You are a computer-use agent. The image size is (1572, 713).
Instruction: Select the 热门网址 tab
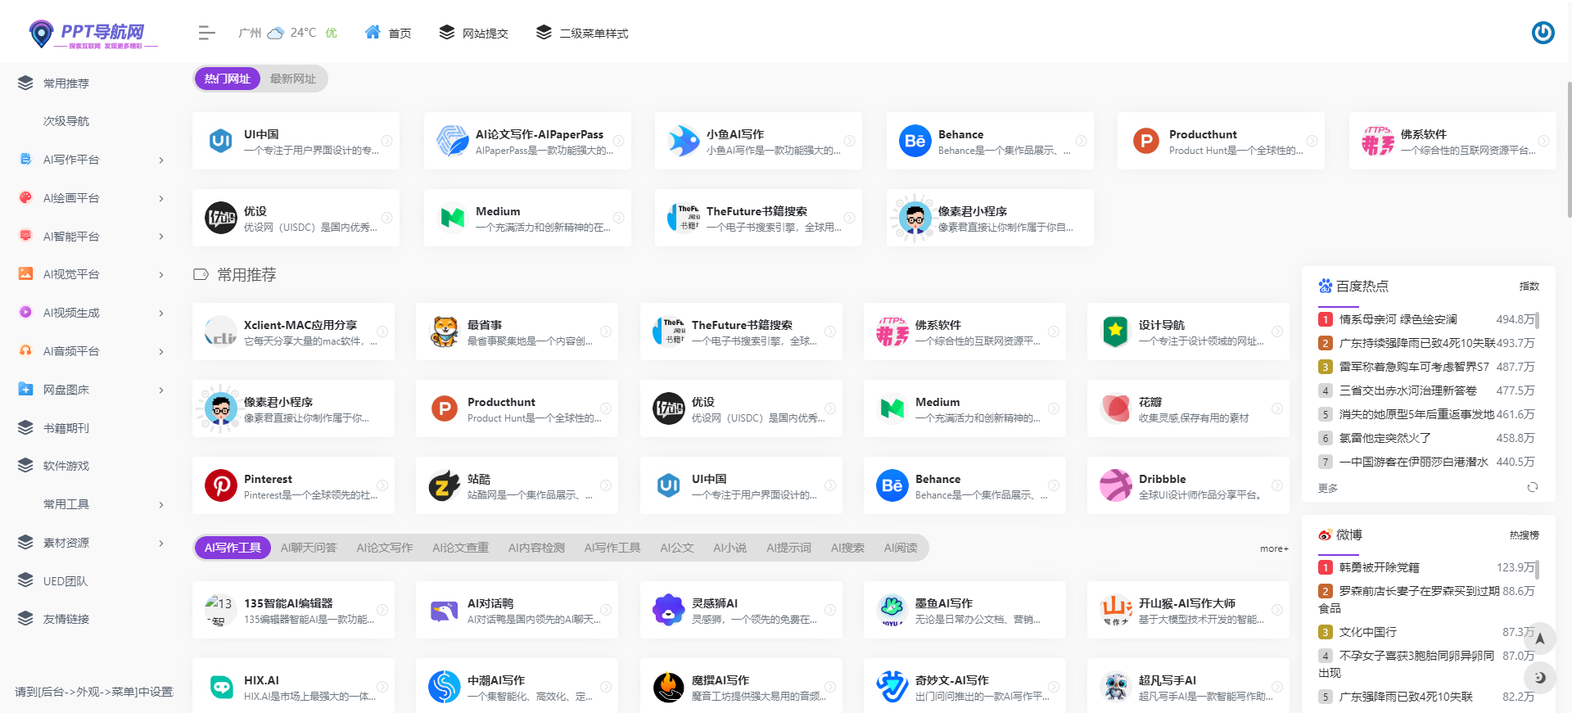pos(228,79)
